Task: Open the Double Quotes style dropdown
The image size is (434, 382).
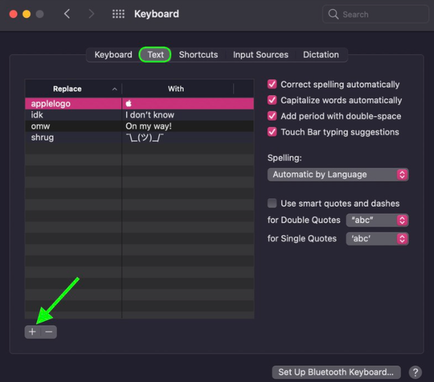Action: click(378, 221)
